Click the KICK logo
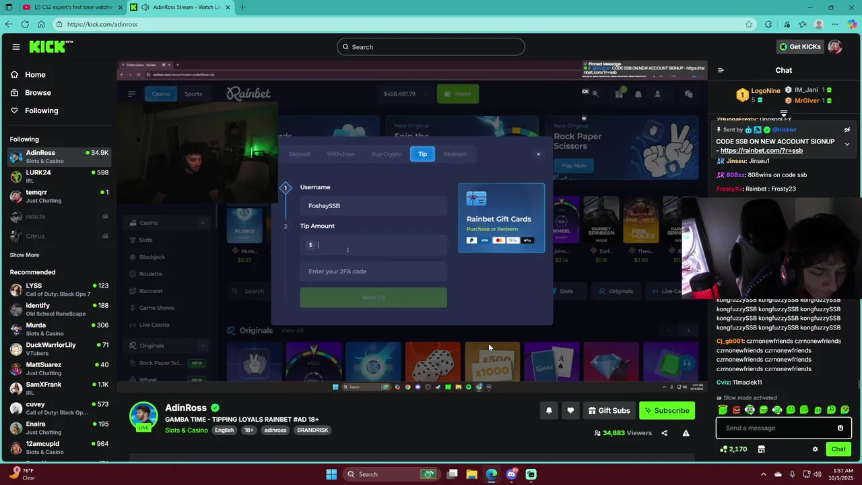 50,46
